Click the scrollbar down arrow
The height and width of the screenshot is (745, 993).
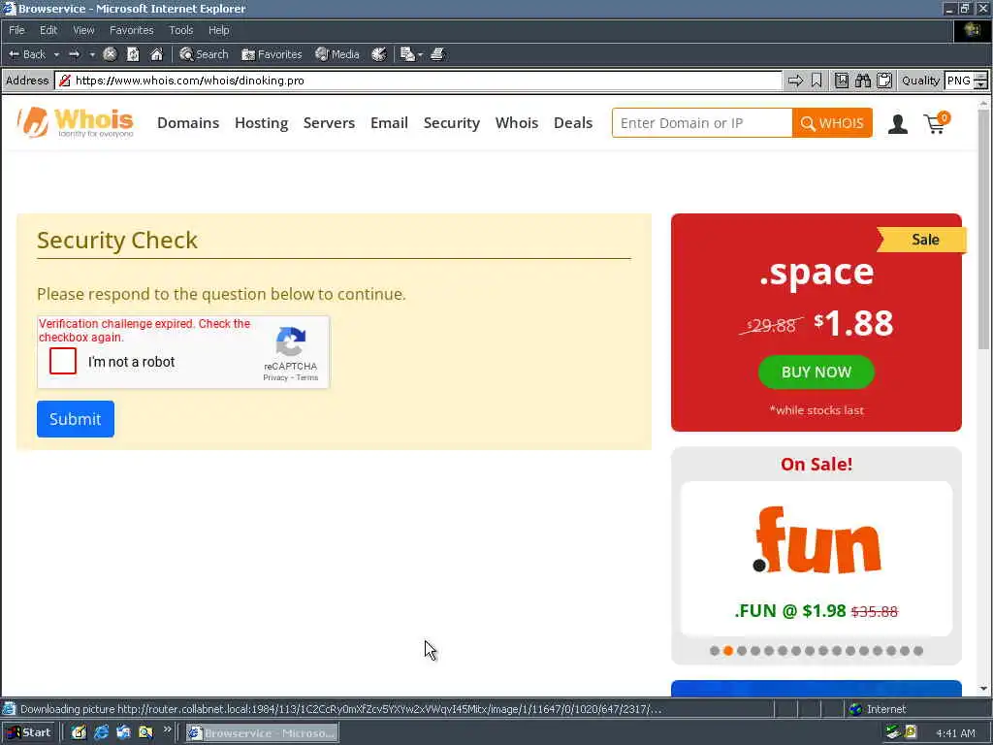[983, 689]
